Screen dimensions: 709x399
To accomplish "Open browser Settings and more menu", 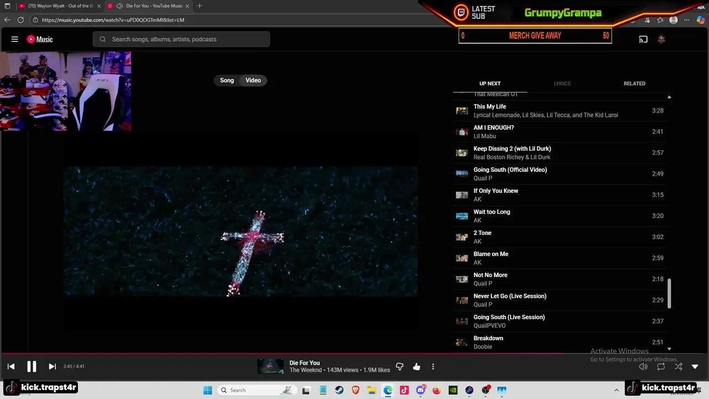I will 687,20.
